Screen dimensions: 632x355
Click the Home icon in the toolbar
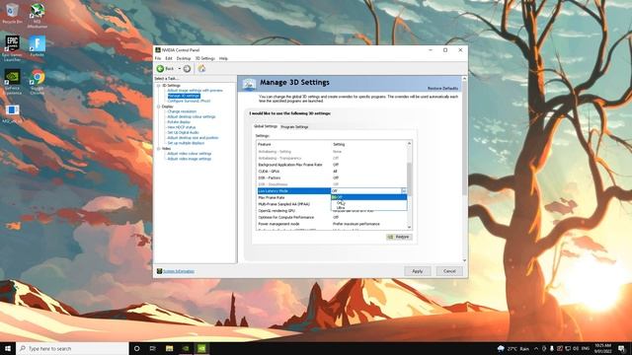coord(201,69)
